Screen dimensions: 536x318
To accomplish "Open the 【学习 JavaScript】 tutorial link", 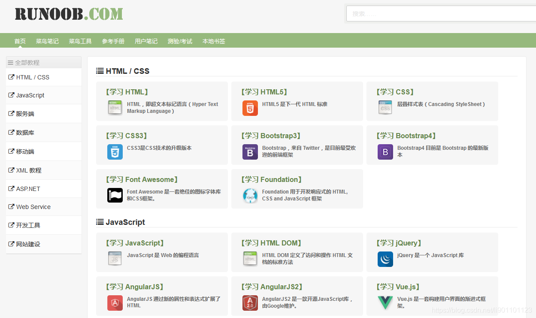I will [135, 243].
